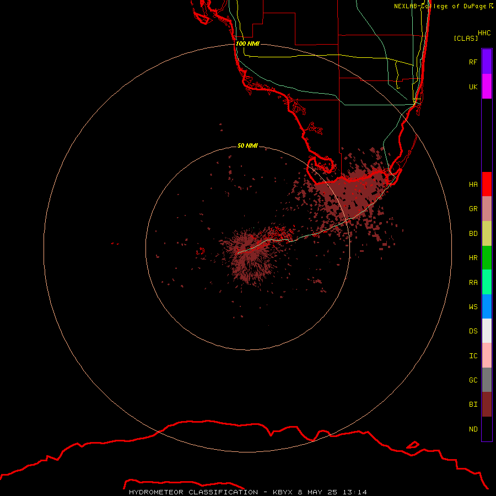Image resolution: width=496 pixels, height=496 pixels.
Task: Click the 8 MAY 25 date text
Action: click(x=317, y=492)
